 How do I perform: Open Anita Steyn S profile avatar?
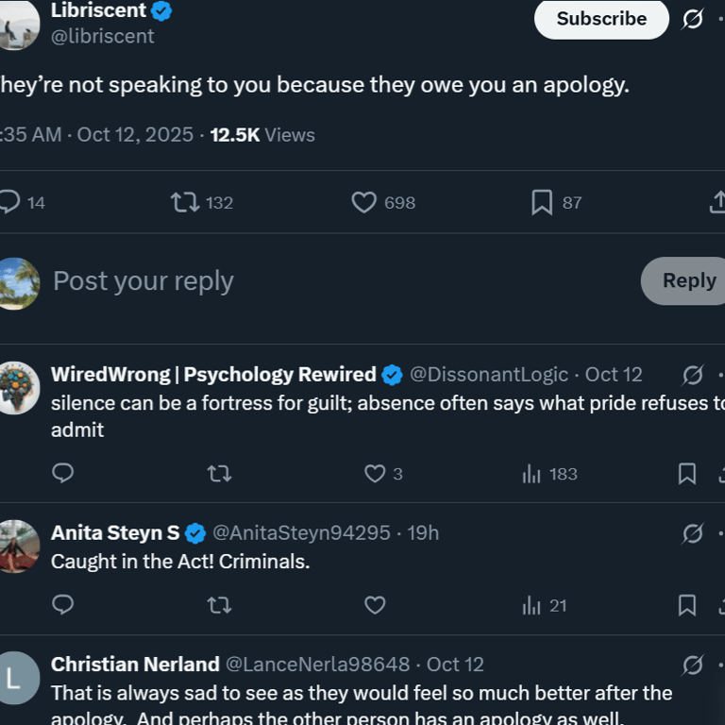(19, 546)
